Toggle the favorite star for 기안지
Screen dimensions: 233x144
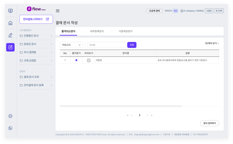[x=76, y=61]
